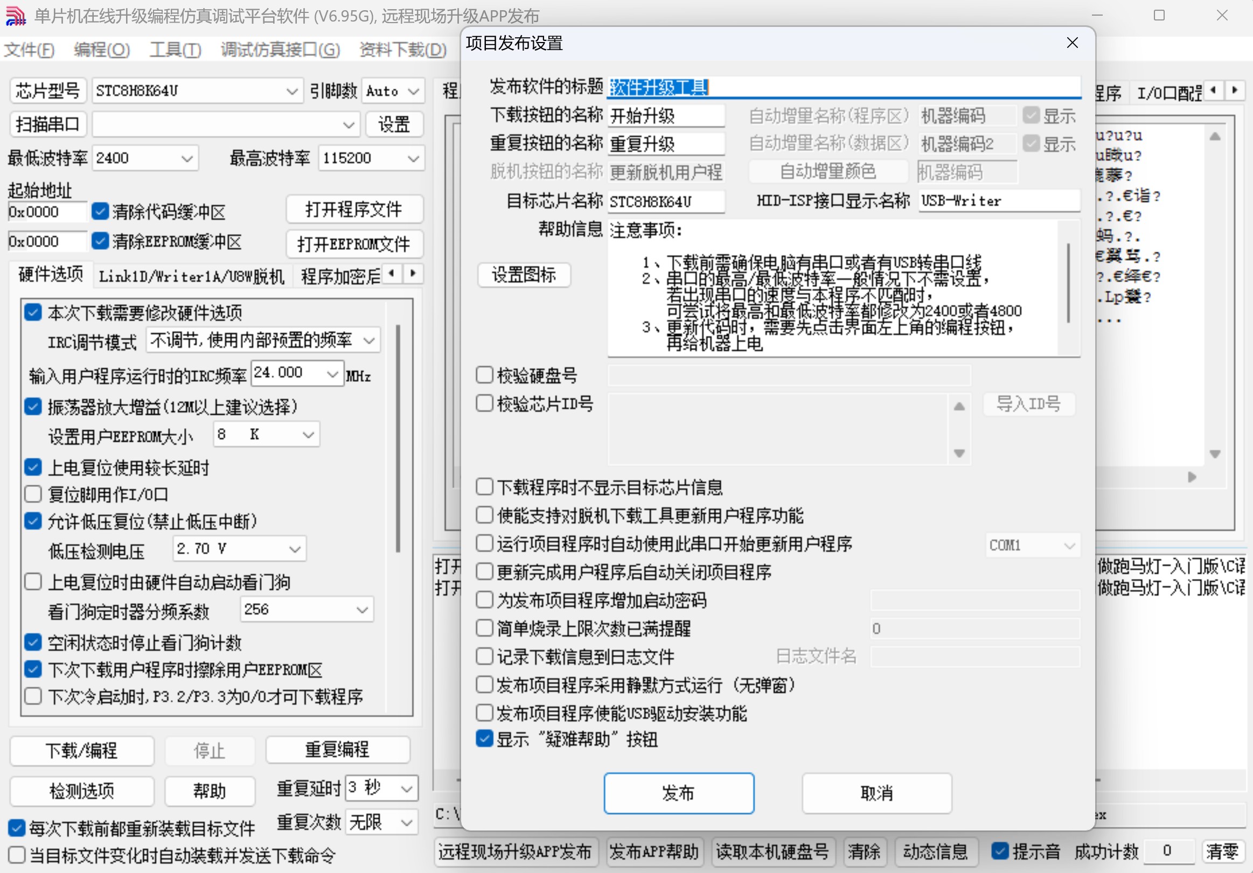Click the 设置图标 button

[524, 275]
